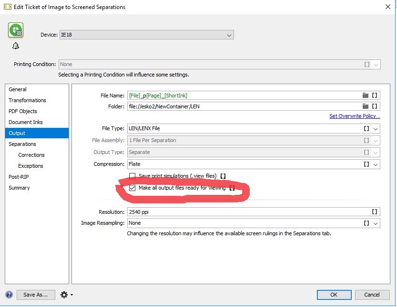Viewport: 397px width, 307px height.
Task: Click SmartName brackets icon for Folder
Action: [x=375, y=106]
